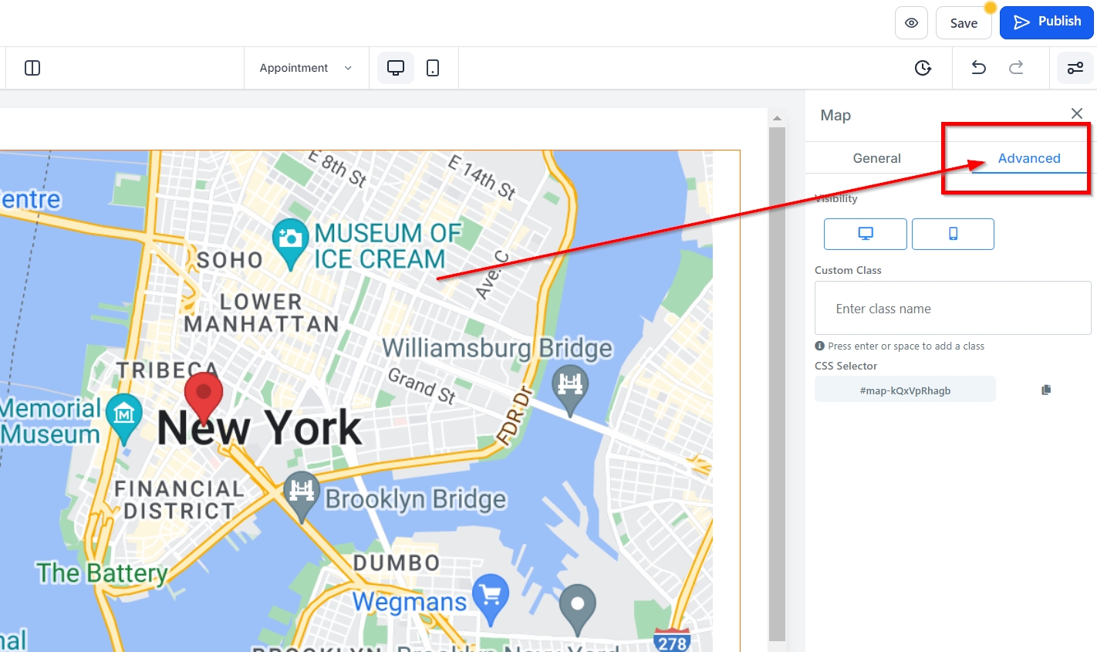Click the undo arrow
The height and width of the screenshot is (652, 1097).
click(978, 68)
